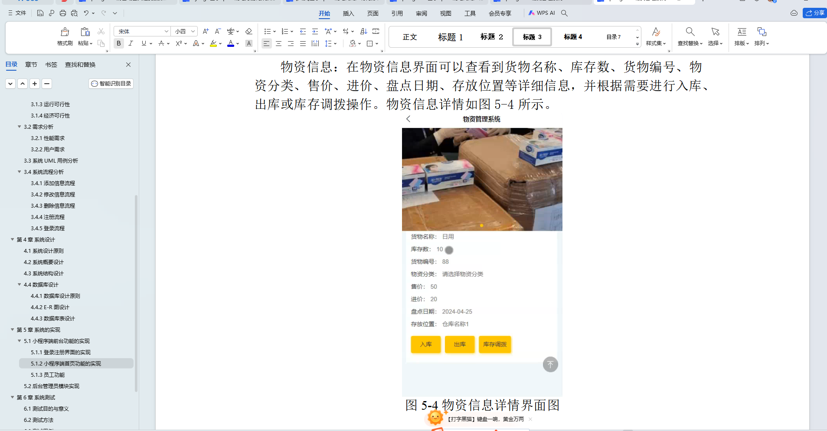Click the 物资管理系统 screenshot image in document
The image size is (827, 431).
click(x=482, y=255)
